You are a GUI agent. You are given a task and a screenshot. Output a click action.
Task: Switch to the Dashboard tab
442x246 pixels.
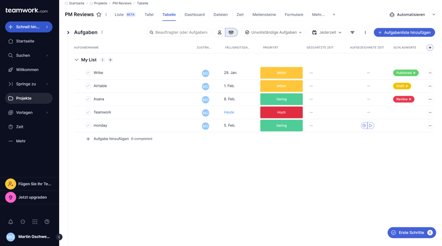pyautogui.click(x=194, y=15)
